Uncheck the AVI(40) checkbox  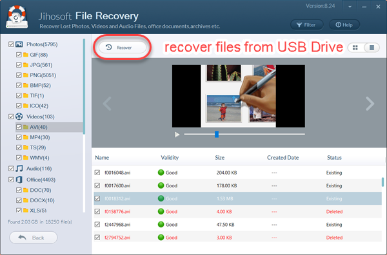(x=19, y=127)
